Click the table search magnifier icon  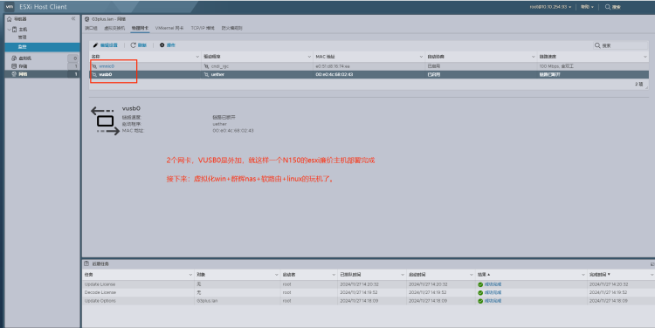click(x=597, y=45)
